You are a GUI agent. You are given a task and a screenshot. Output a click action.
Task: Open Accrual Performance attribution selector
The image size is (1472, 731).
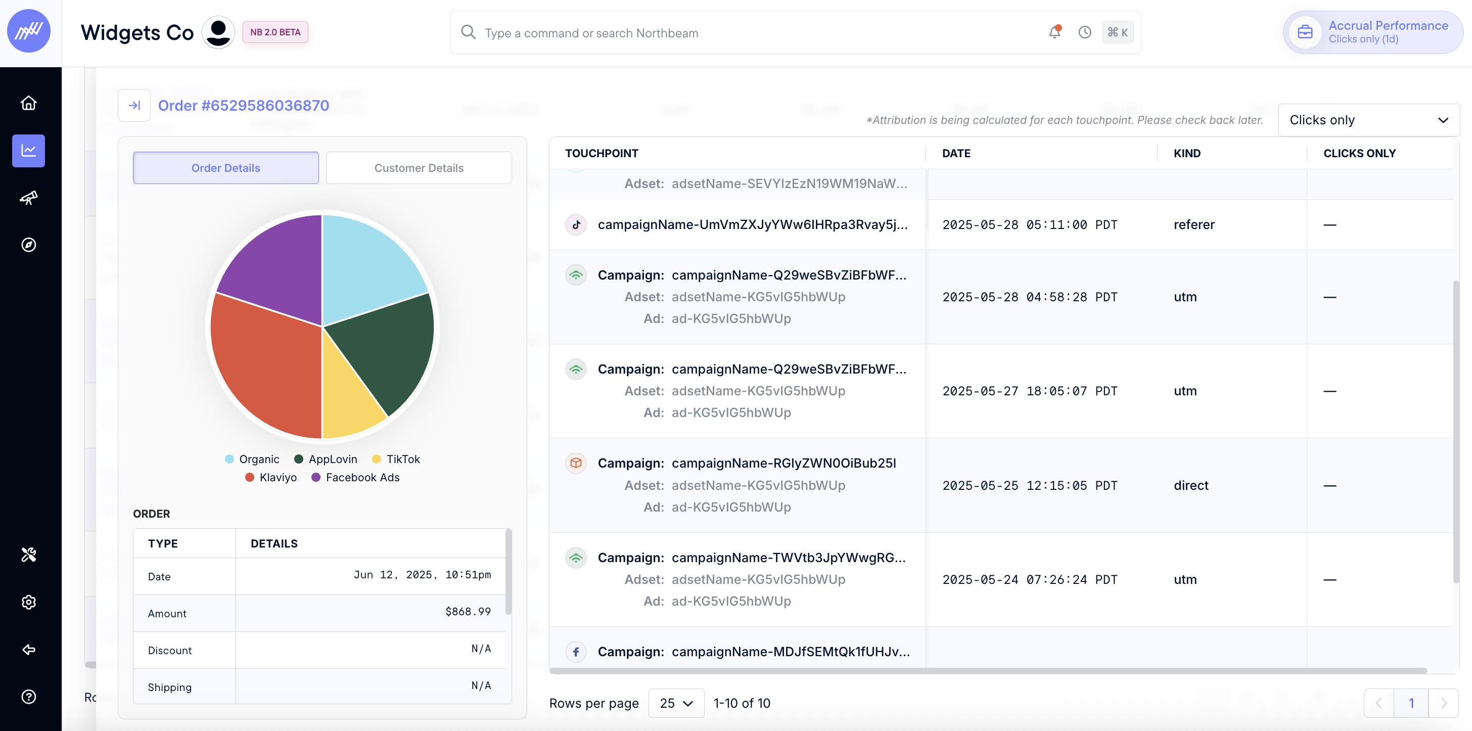point(1372,32)
